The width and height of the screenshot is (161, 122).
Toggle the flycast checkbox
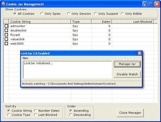6,35
